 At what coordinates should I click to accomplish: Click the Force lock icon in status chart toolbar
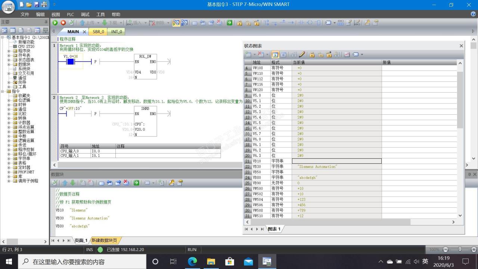click(312, 55)
